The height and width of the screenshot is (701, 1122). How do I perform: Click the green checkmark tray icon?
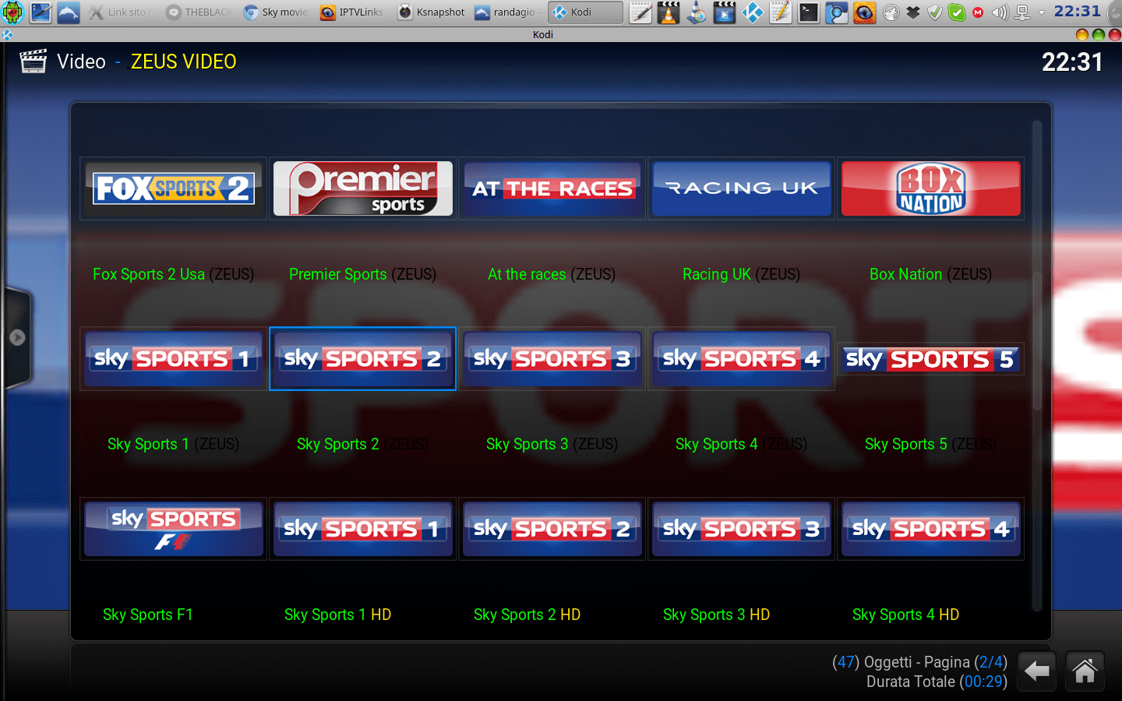(x=957, y=12)
